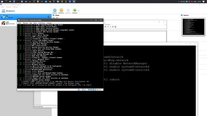Open Ввод menu in the f32 VM window
Screen dimensions: 207x116
pos(35,23)
